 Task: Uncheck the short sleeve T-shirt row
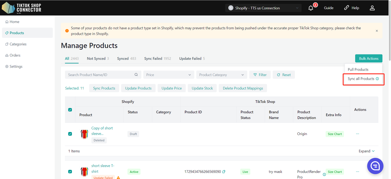tap(70, 172)
